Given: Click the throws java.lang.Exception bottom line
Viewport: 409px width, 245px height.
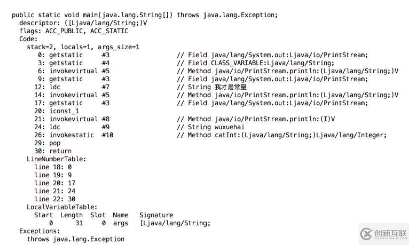Looking at the screenshot, I should (x=75, y=239).
